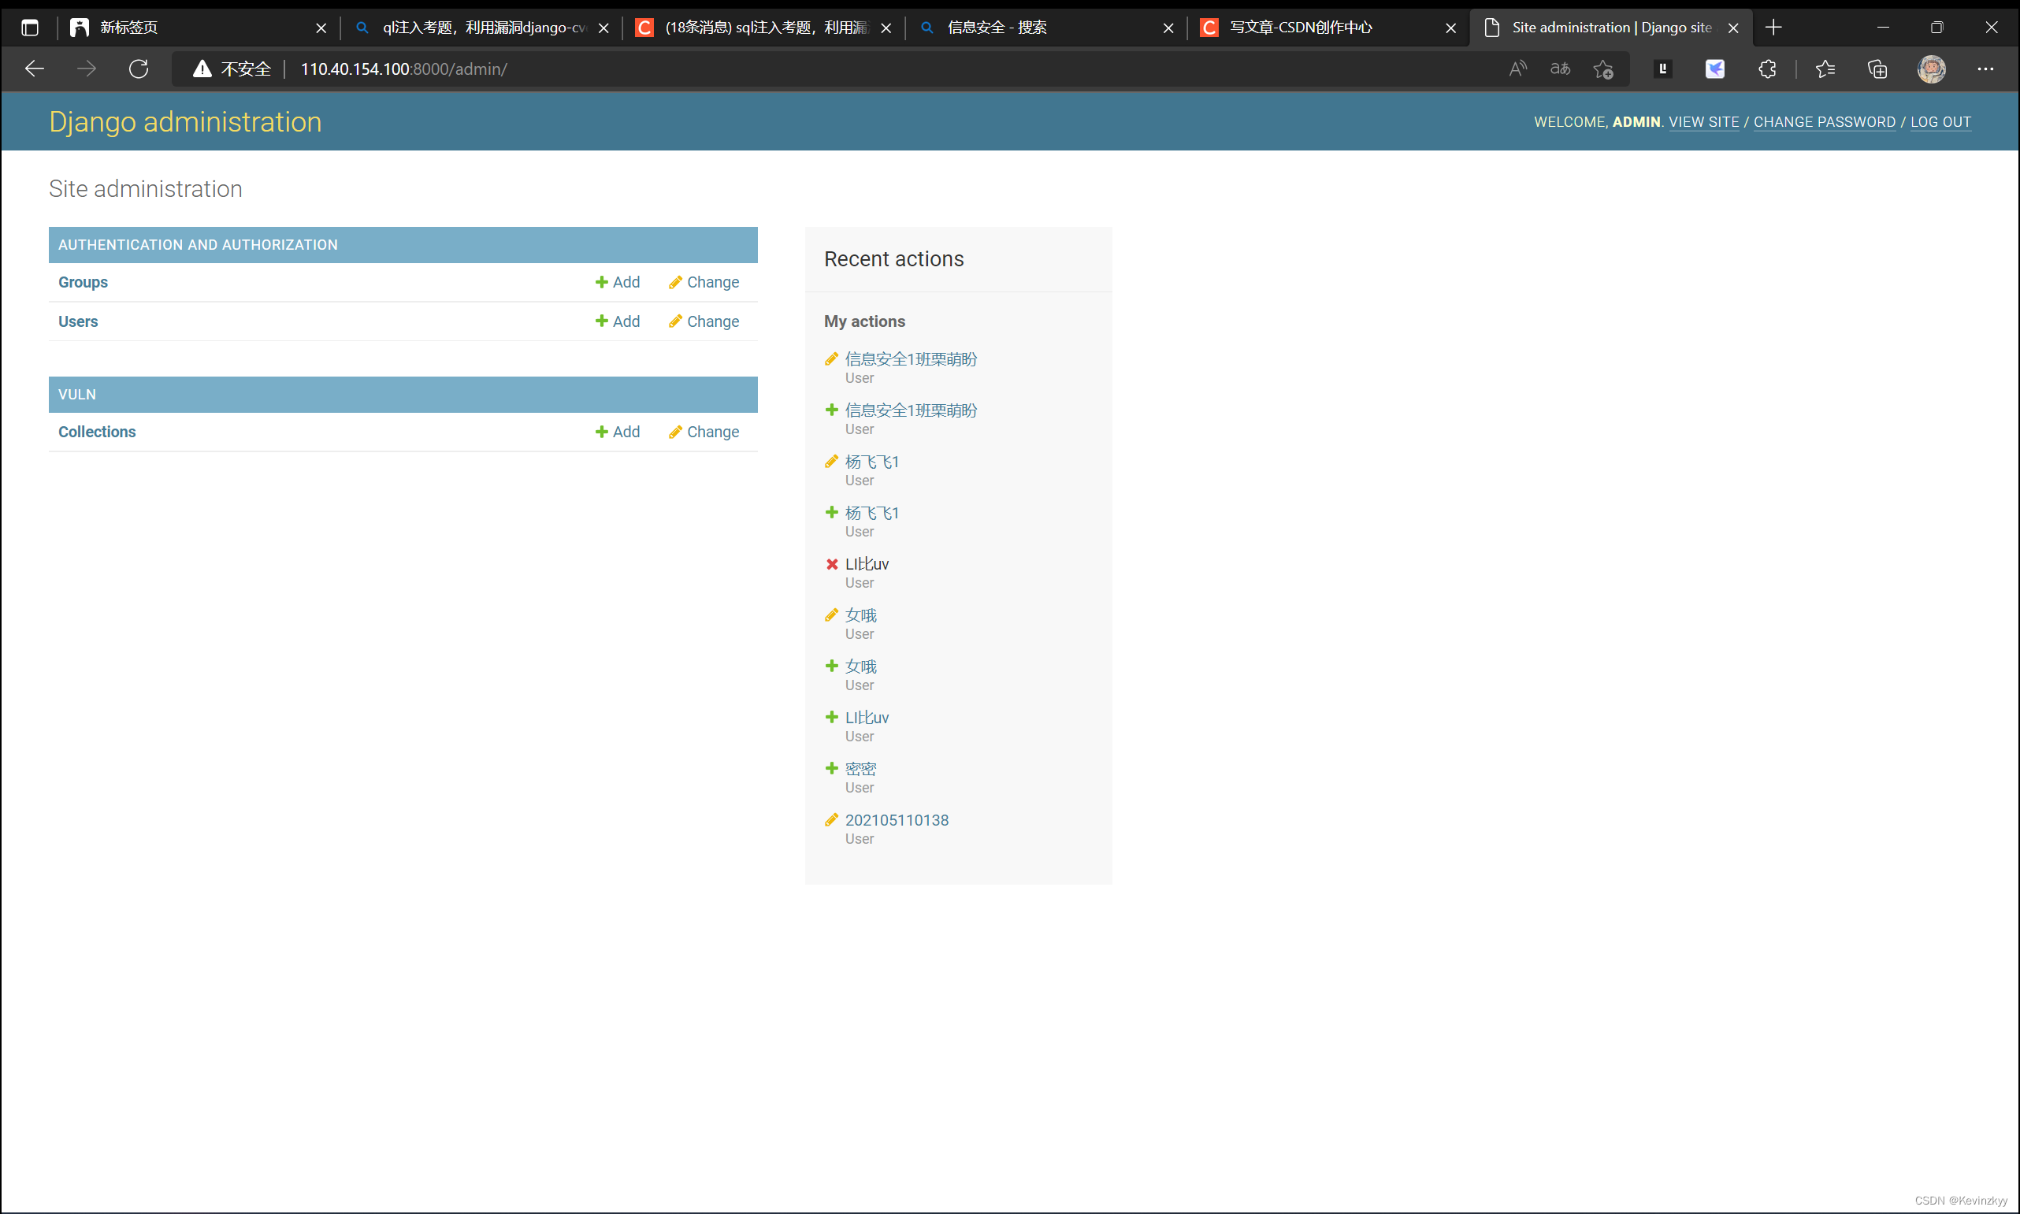This screenshot has height=1214, width=2020.
Task: Open the tab actions menu
Action: pyautogui.click(x=29, y=27)
